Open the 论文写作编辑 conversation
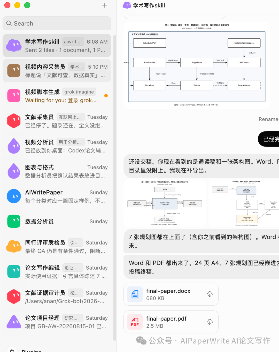 [57, 272]
